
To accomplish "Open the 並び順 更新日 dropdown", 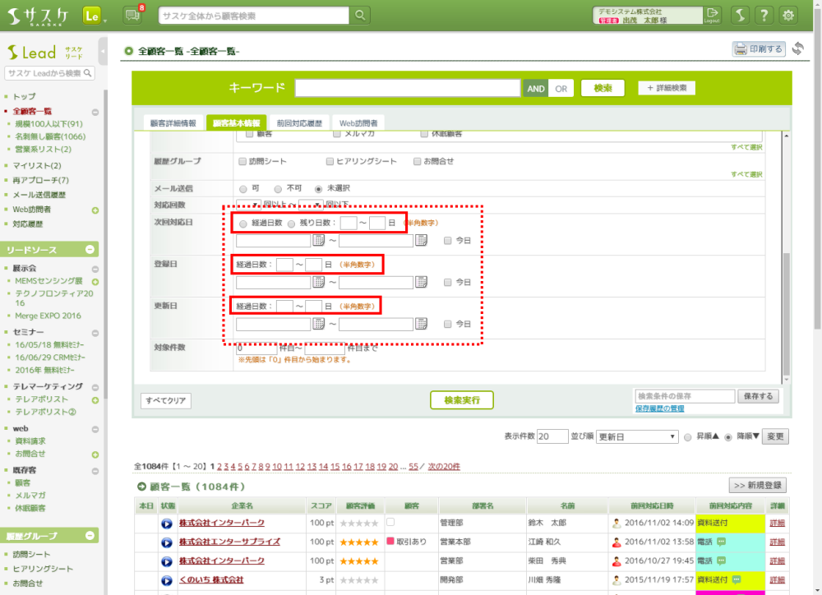I will (637, 436).
